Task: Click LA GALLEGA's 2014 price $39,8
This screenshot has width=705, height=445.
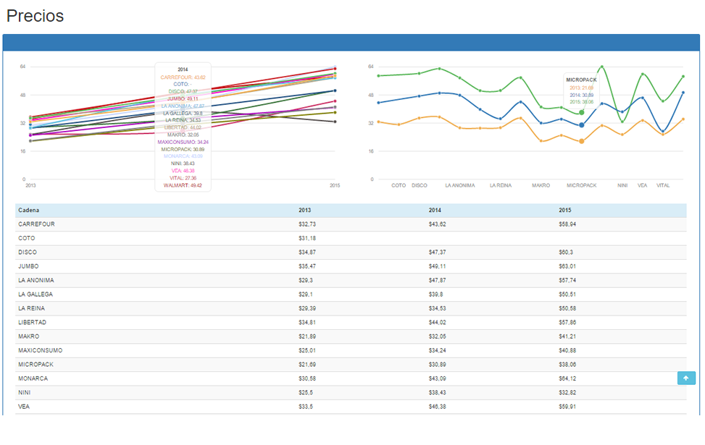Action: click(x=435, y=294)
